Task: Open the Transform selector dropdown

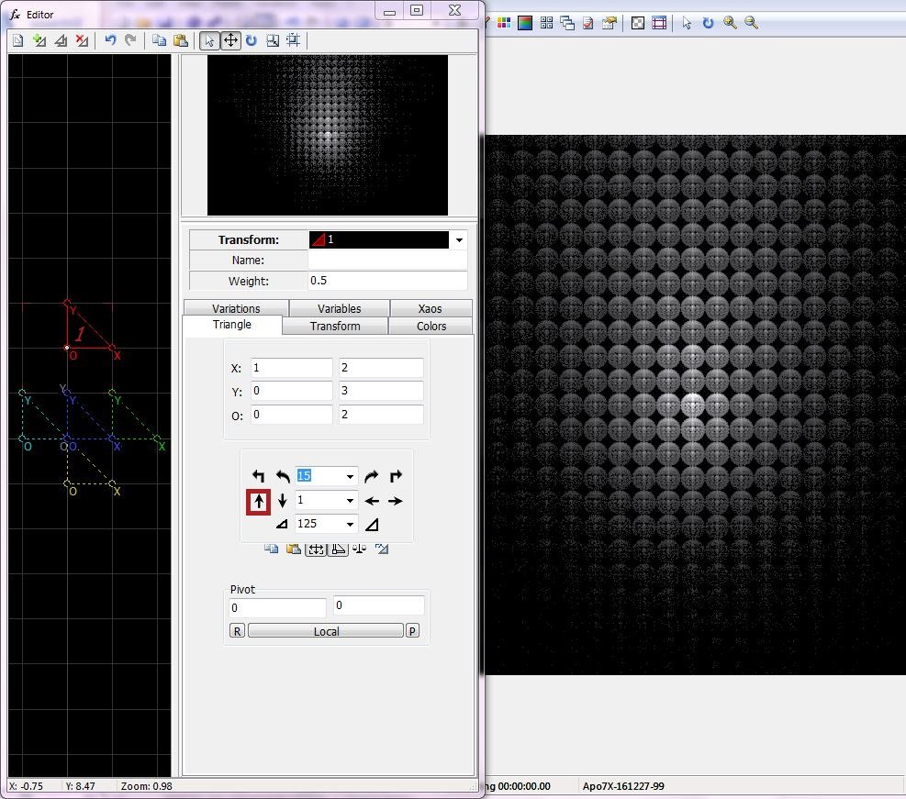Action: 459,239
